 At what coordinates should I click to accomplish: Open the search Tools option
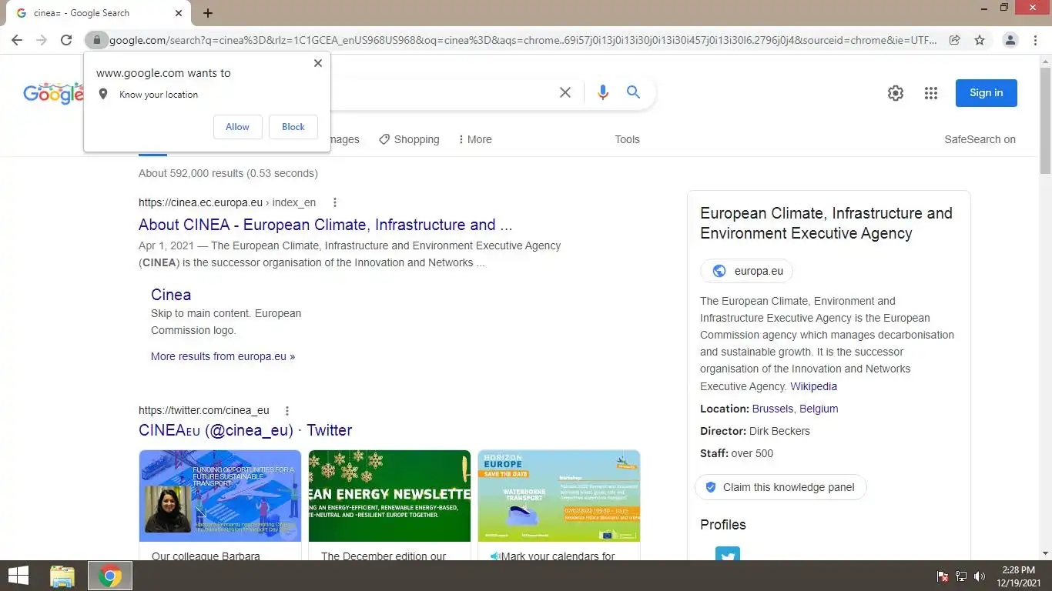coord(627,139)
